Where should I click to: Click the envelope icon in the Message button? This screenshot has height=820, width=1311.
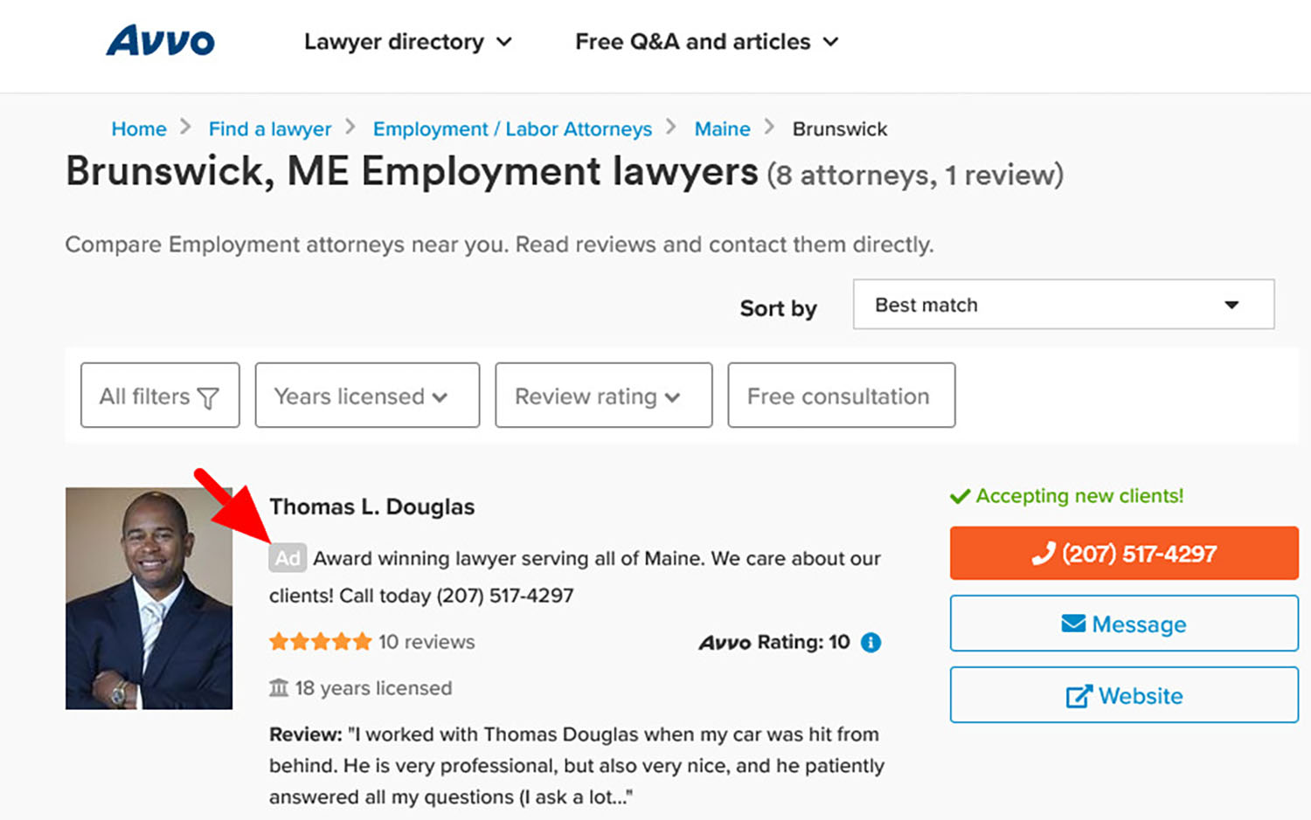tap(1073, 624)
